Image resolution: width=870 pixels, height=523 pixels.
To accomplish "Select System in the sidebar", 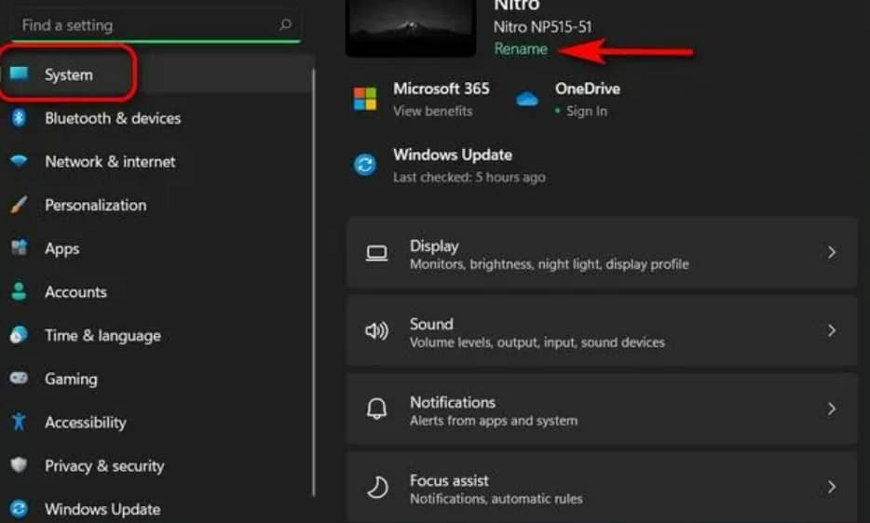I will point(158,74).
